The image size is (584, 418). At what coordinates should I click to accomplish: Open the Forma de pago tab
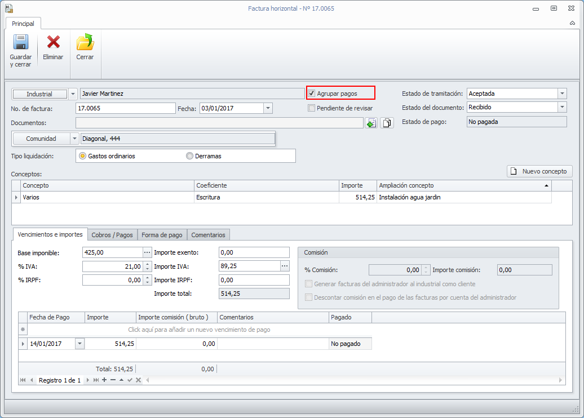tap(162, 235)
